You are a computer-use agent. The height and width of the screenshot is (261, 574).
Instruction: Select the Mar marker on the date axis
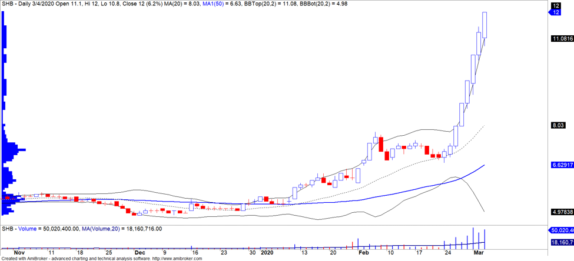[477, 252]
